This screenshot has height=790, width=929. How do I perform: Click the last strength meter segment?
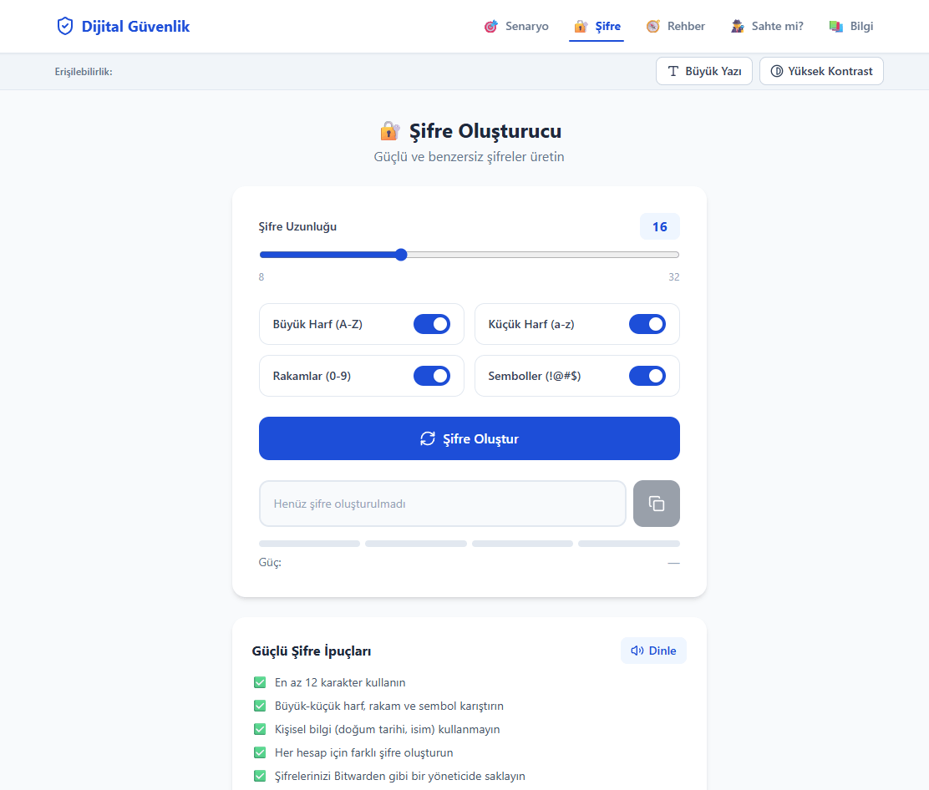pos(628,544)
